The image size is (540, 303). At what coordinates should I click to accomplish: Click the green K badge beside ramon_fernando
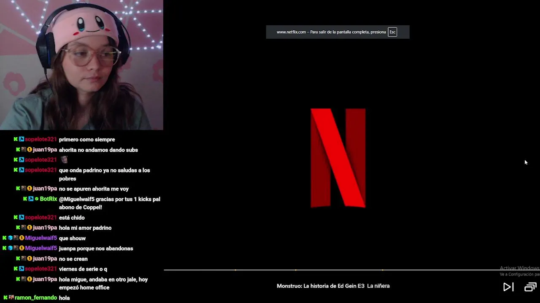(5, 298)
